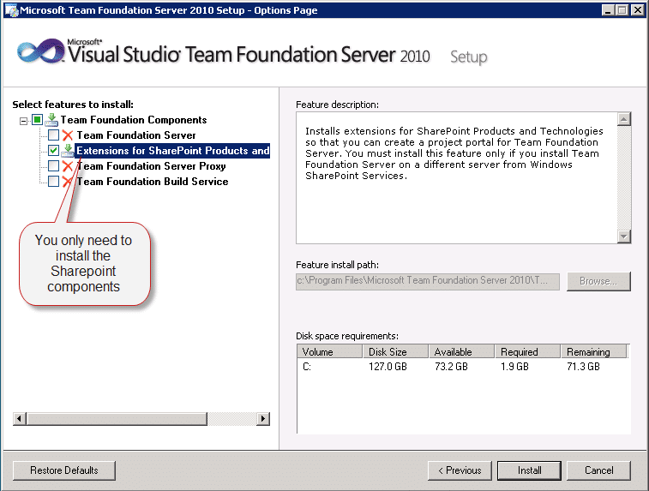Click the Required column header
Screen dimensions: 649x491
528,351
